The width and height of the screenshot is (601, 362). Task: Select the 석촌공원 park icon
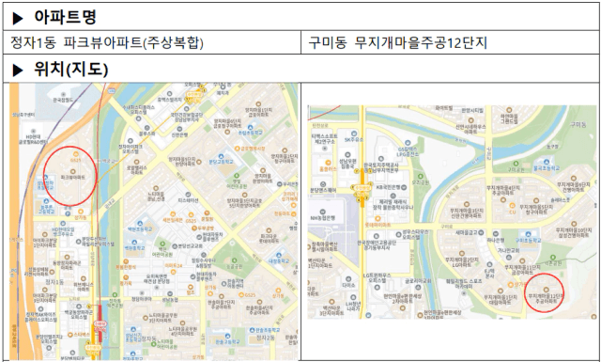(x=552, y=258)
